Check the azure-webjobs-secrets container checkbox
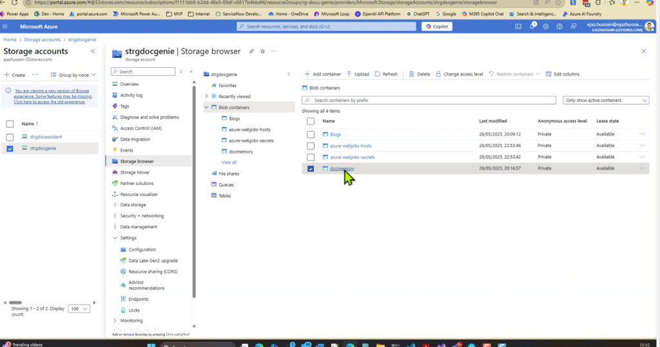 (311, 157)
